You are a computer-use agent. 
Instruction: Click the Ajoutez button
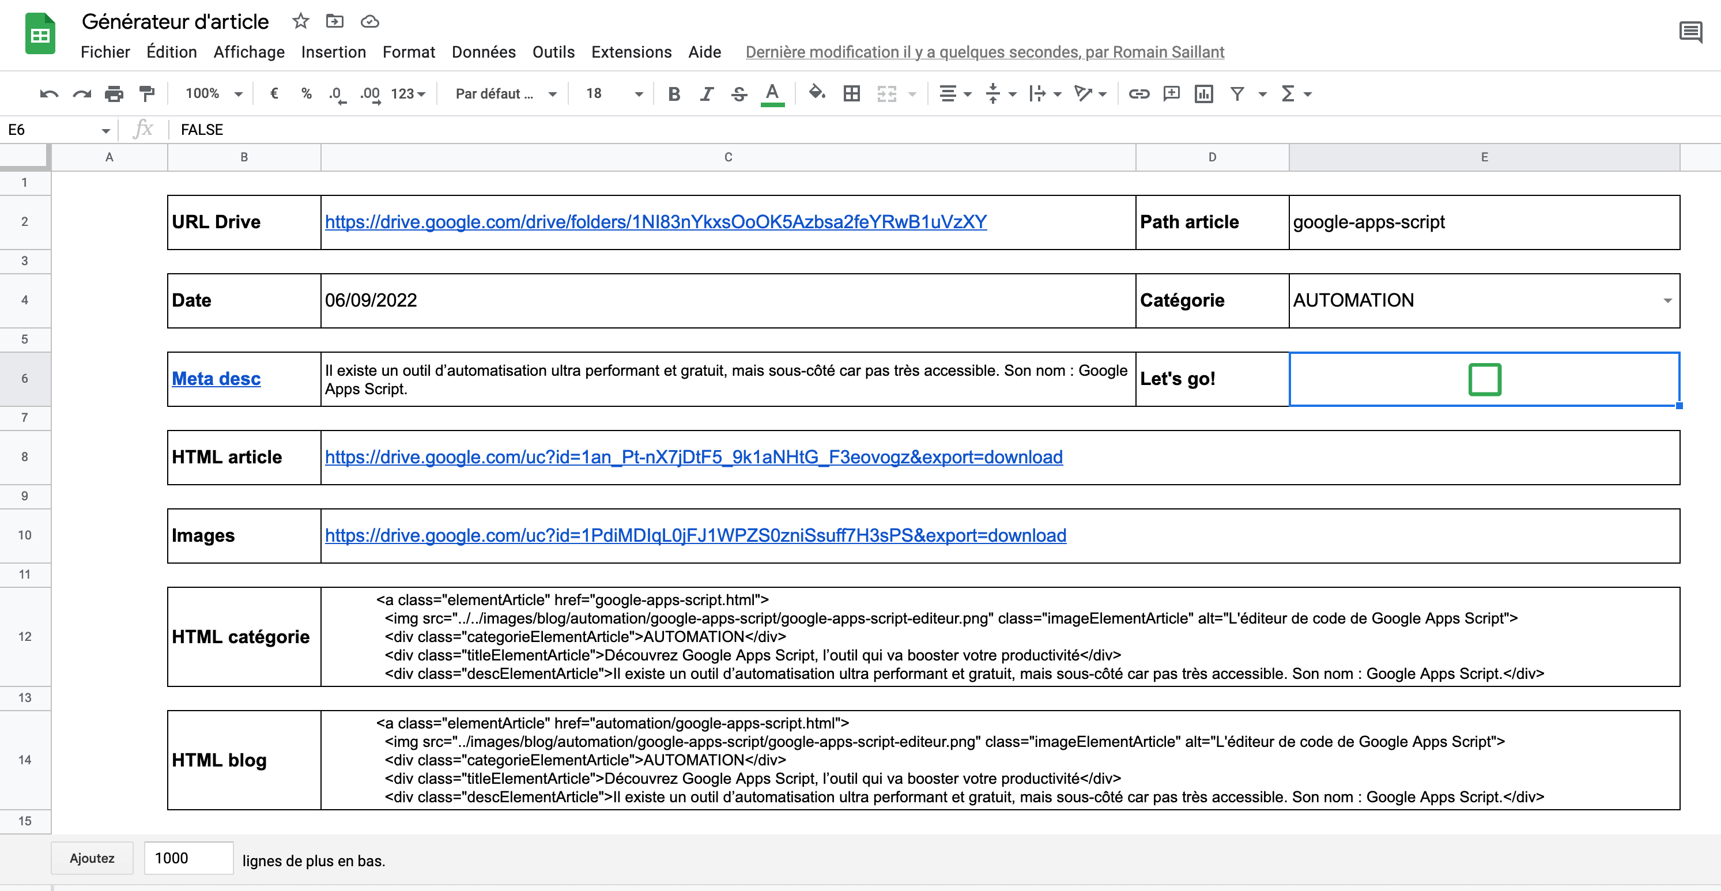pyautogui.click(x=92, y=858)
